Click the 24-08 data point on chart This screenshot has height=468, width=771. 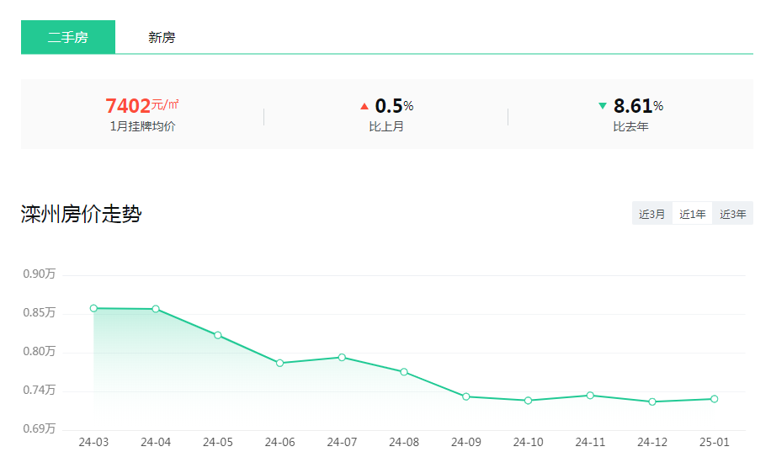click(404, 372)
